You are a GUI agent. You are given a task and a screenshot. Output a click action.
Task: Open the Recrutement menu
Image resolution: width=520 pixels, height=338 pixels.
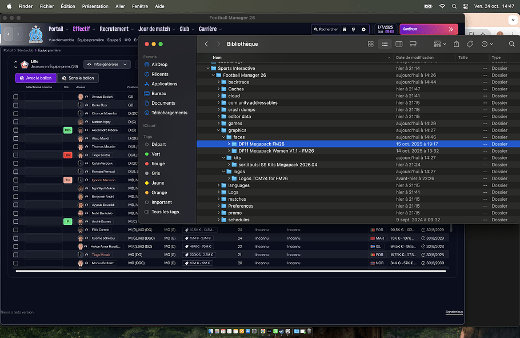[x=117, y=29]
